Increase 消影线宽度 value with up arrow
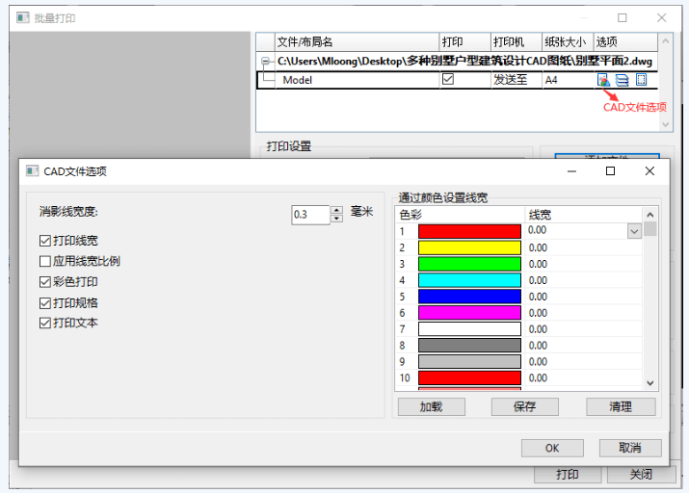The height and width of the screenshot is (493, 689). pos(336,210)
